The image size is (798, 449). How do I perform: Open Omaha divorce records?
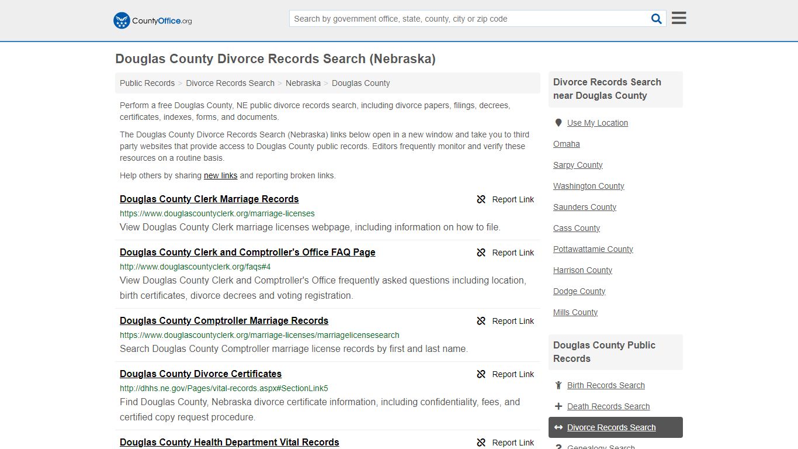pos(567,144)
